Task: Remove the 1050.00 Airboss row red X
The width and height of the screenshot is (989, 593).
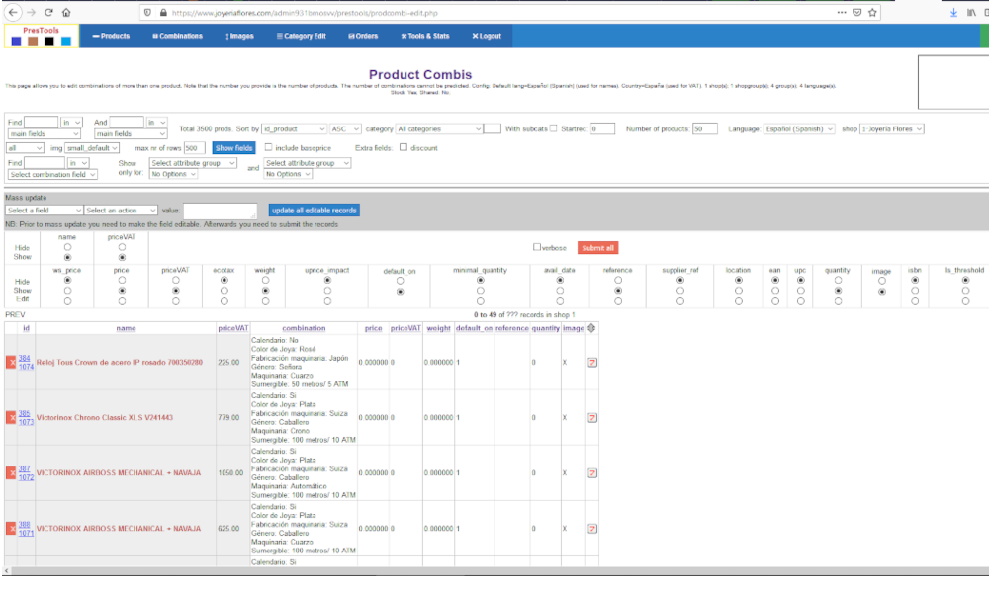Action: [x=11, y=472]
